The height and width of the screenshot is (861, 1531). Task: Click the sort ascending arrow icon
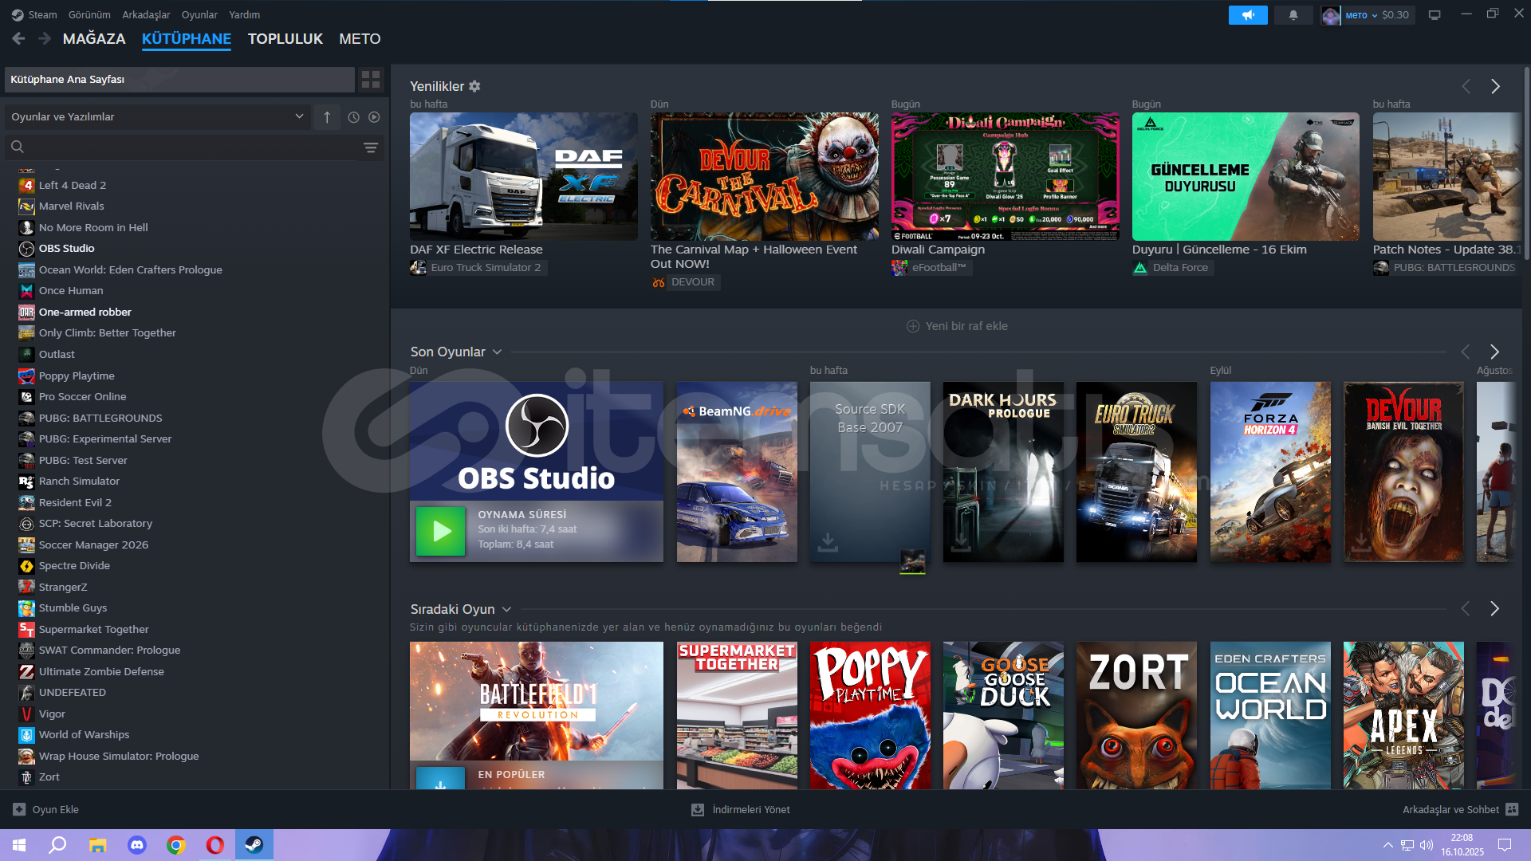(327, 117)
